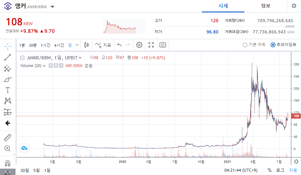Switch to the 시세 tab
301x175 pixels.
click(223, 6)
